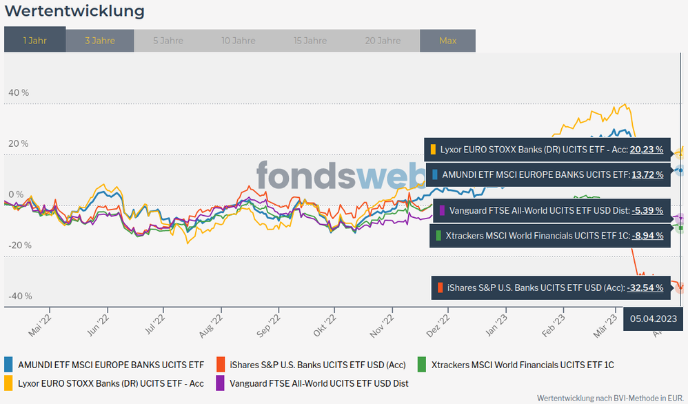The width and height of the screenshot is (688, 404).
Task: Select the 1 Jahr time range tab
Action: point(34,41)
